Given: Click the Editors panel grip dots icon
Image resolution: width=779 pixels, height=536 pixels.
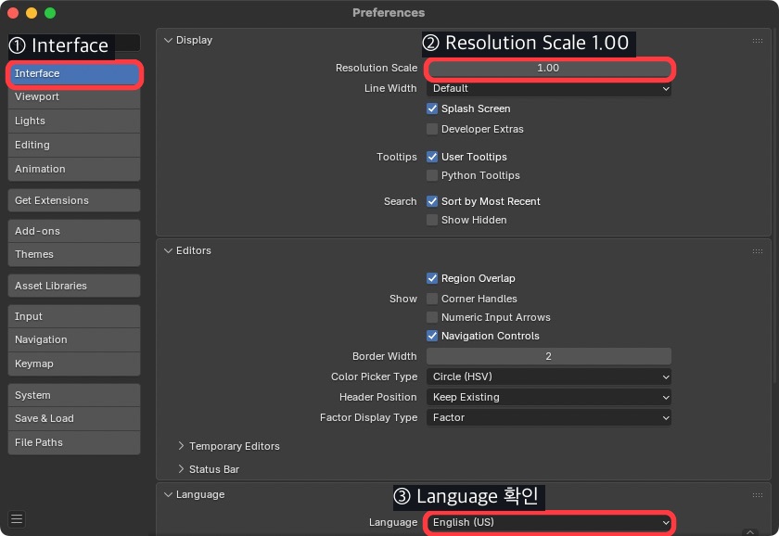Looking at the screenshot, I should pyautogui.click(x=757, y=251).
